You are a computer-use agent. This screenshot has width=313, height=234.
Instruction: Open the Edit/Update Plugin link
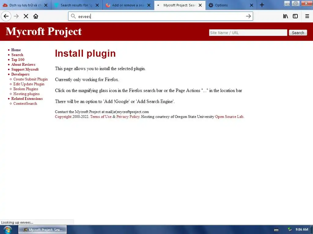[29, 84]
